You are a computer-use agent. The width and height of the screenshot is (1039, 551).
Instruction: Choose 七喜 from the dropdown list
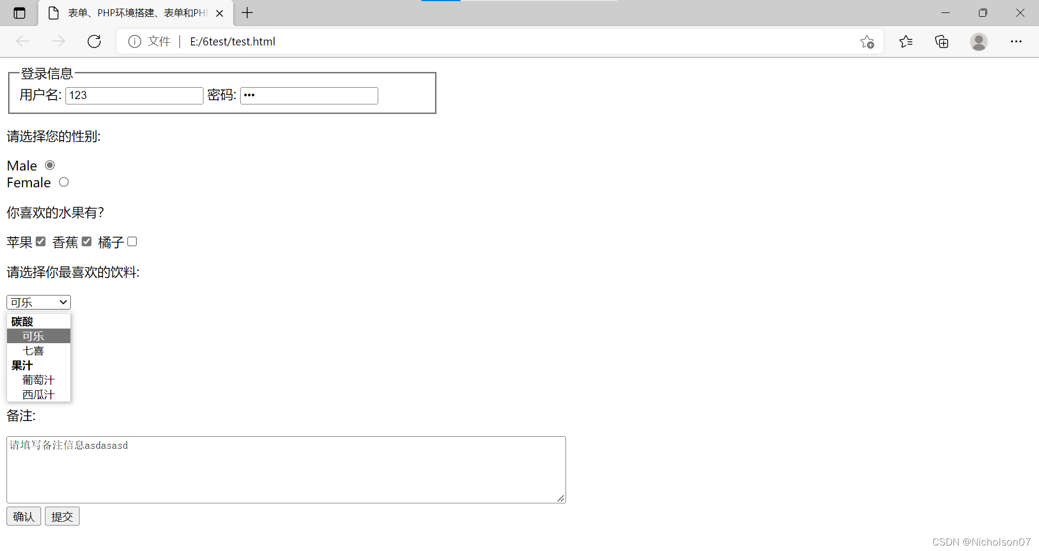point(38,351)
